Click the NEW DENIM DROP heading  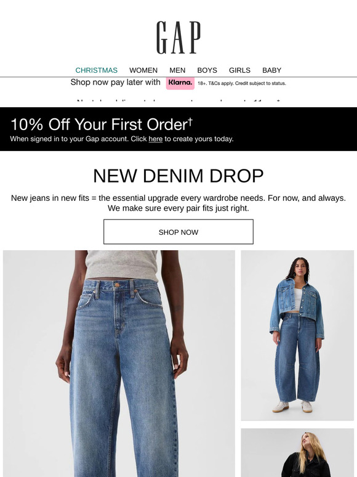tap(178, 176)
